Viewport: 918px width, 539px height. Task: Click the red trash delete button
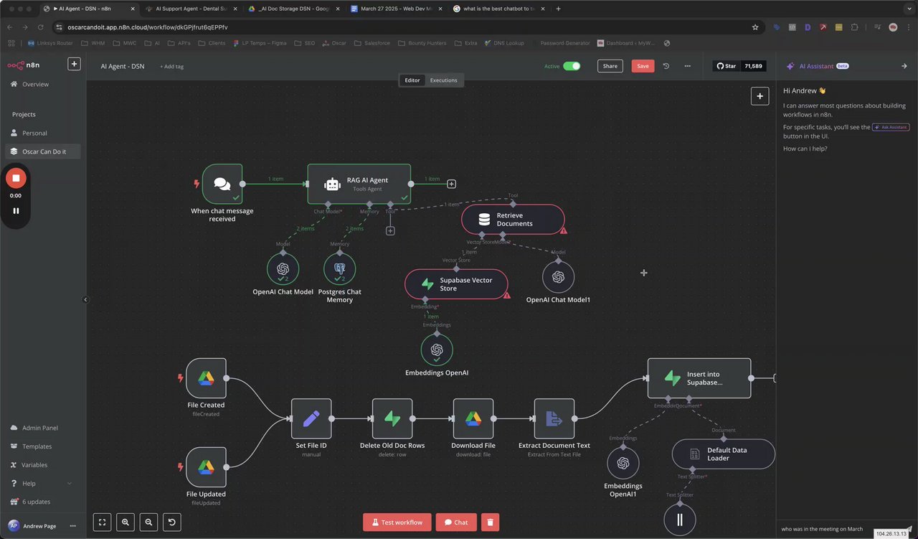coord(490,522)
